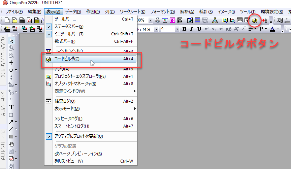Choose ツールバー... menu entry
The height and width of the screenshot is (169, 291).
coord(91,19)
